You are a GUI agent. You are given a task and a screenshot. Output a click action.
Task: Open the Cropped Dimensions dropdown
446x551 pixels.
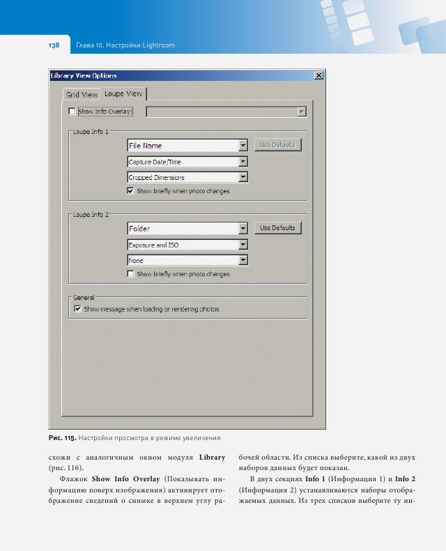(243, 177)
